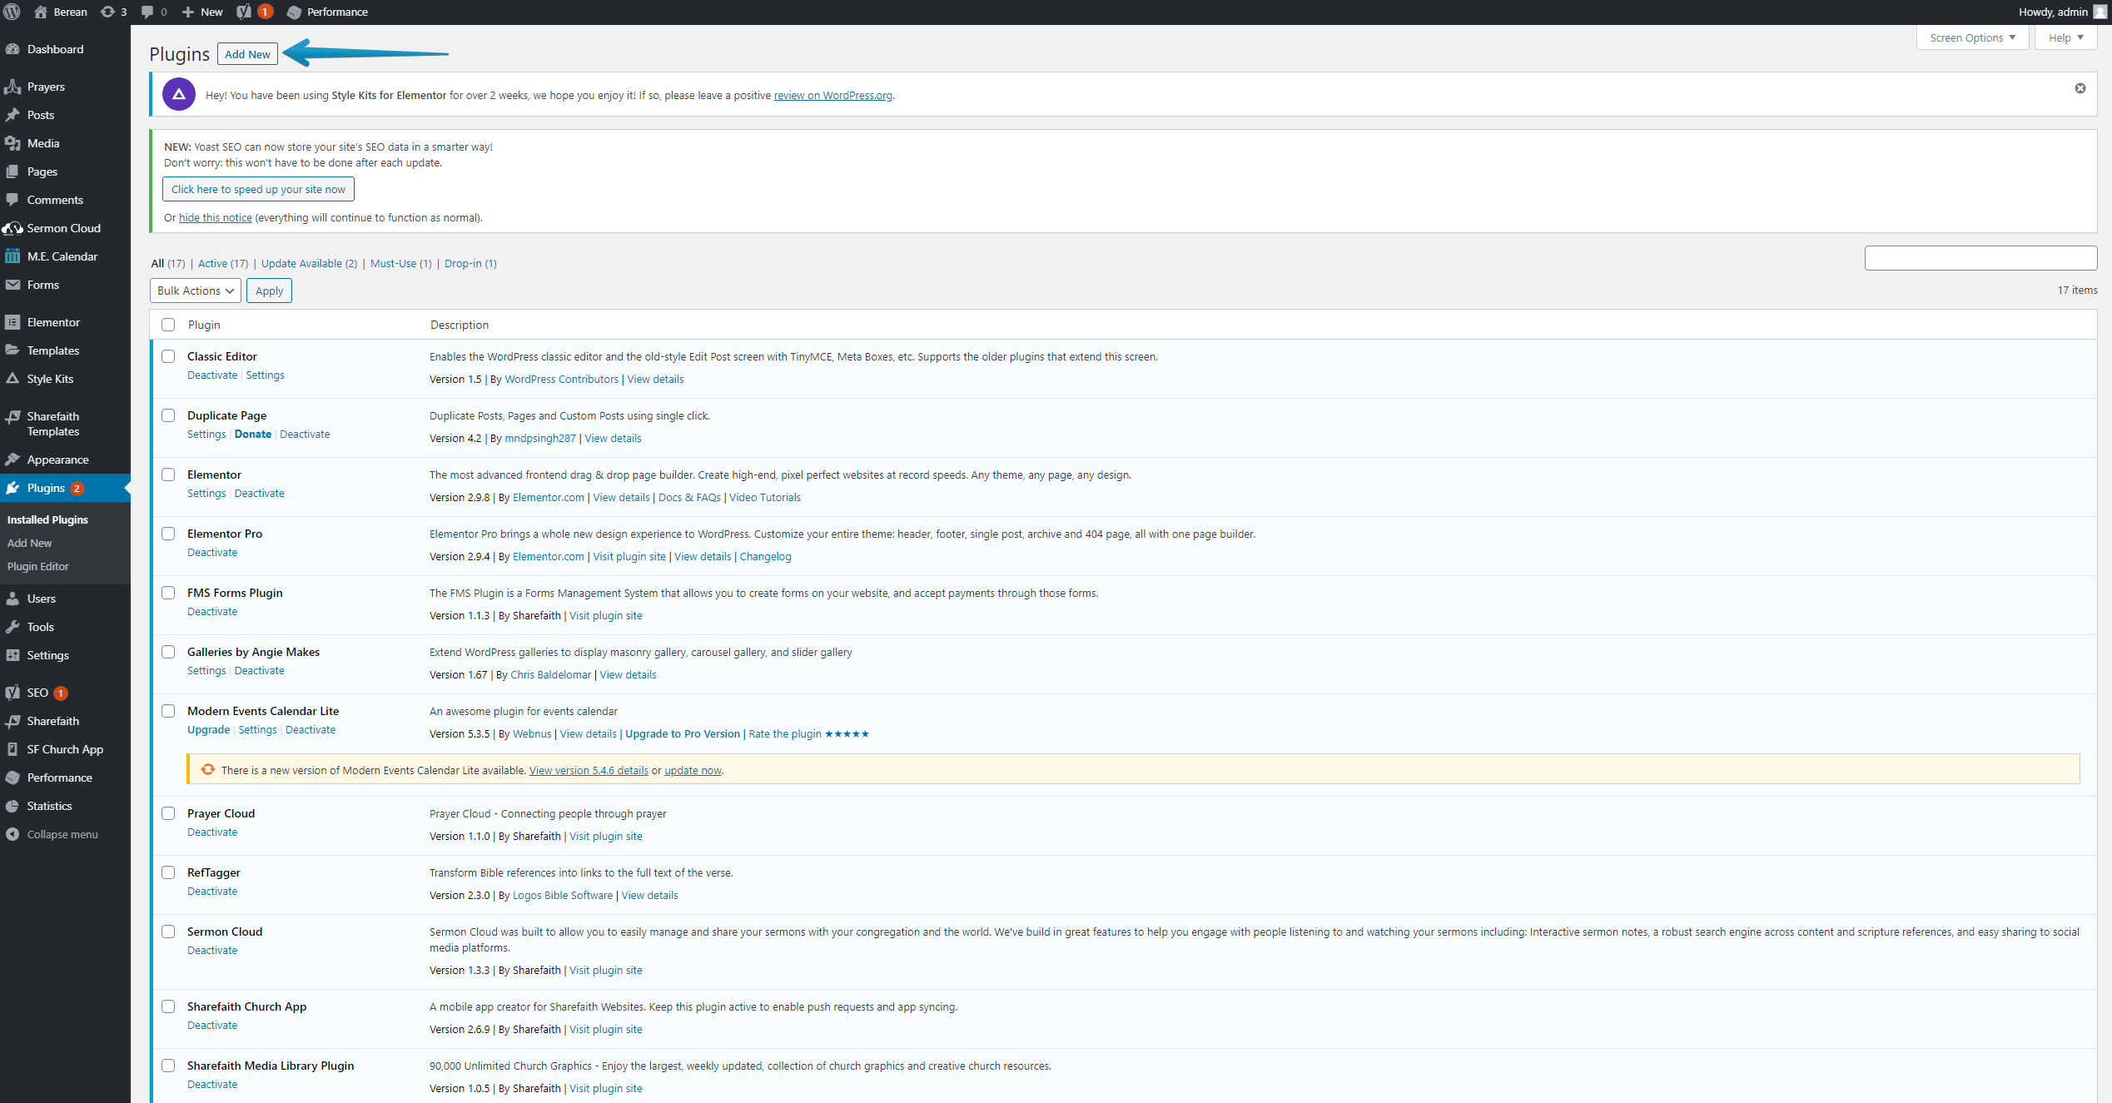The height and width of the screenshot is (1103, 2112).
Task: Click the plugin search input field
Action: click(x=1980, y=258)
